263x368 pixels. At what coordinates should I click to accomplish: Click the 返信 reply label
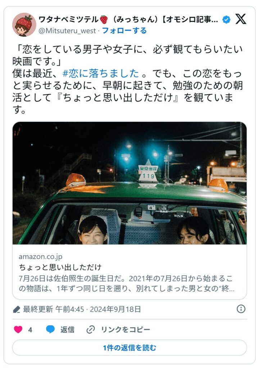67,330
